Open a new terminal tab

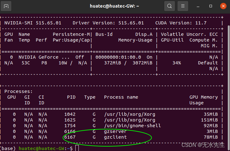[6, 6]
